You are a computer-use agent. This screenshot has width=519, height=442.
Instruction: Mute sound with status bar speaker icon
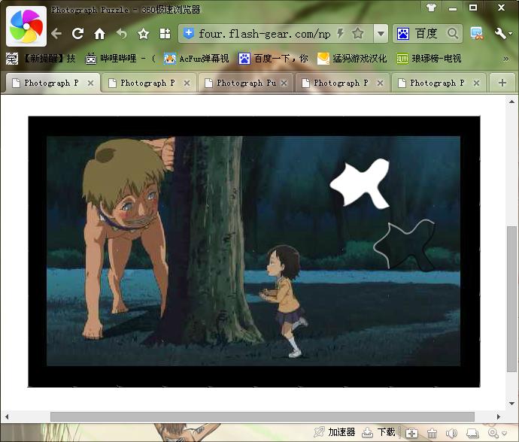click(x=451, y=432)
